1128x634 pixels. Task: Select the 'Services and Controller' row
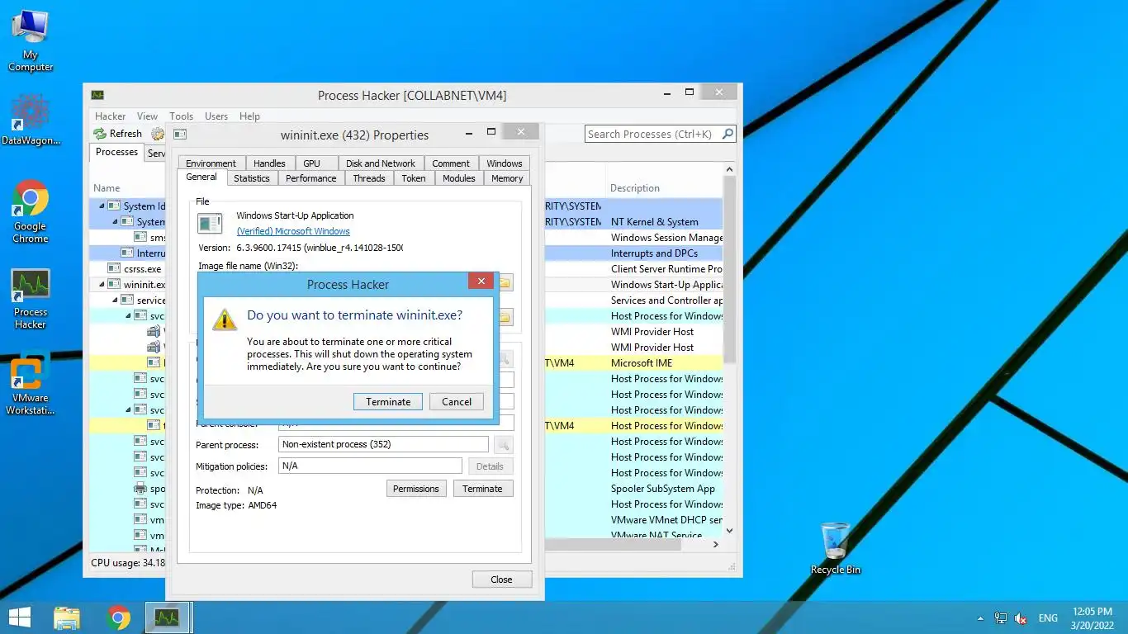pyautogui.click(x=666, y=300)
